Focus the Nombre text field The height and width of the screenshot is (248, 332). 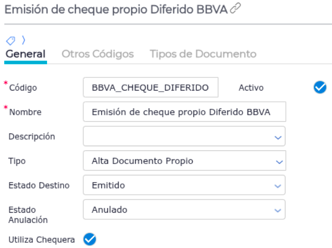pyautogui.click(x=184, y=112)
